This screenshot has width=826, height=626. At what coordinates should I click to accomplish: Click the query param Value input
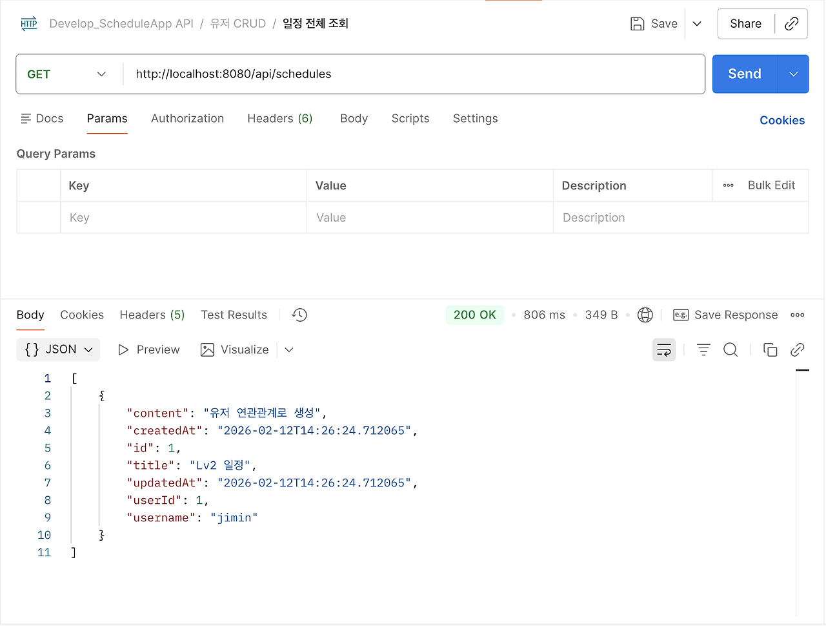[x=430, y=218]
